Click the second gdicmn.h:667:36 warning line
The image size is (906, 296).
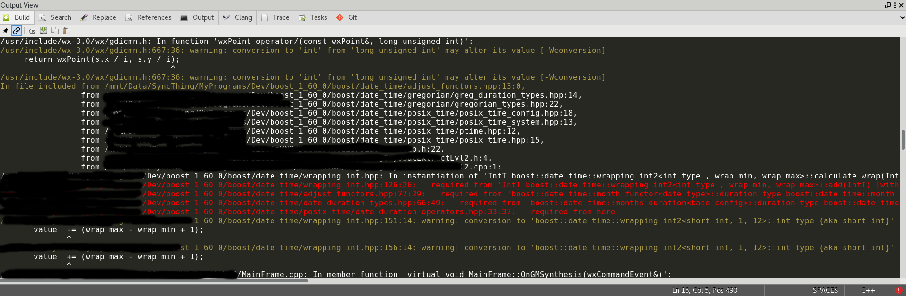tap(303, 77)
